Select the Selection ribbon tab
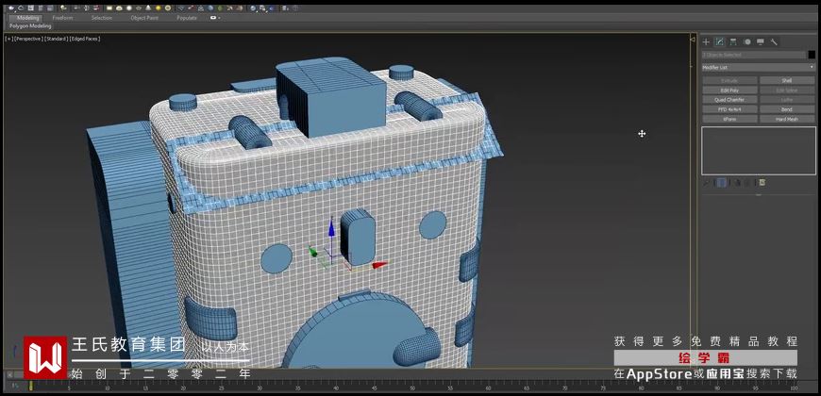821x396 pixels. 102,18
